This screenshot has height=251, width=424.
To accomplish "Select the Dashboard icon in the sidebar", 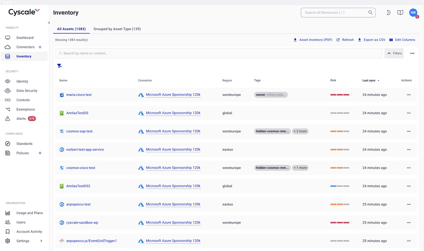I will tap(8, 37).
